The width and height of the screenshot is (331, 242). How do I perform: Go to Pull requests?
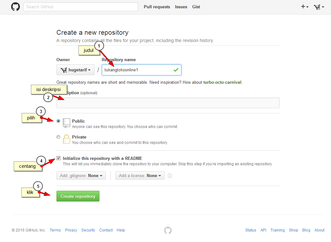pyautogui.click(x=157, y=7)
